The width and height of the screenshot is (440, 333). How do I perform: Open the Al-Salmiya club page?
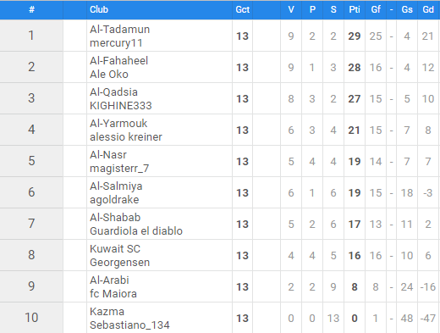(116, 186)
